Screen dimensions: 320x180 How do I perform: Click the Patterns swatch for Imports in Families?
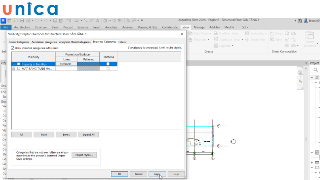click(88, 64)
